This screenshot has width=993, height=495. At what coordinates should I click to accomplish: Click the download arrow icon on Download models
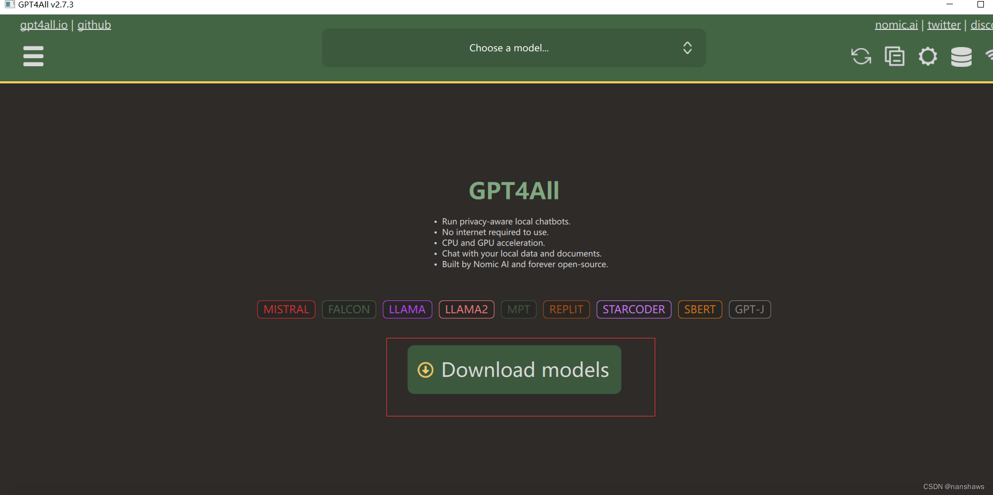pyautogui.click(x=425, y=370)
